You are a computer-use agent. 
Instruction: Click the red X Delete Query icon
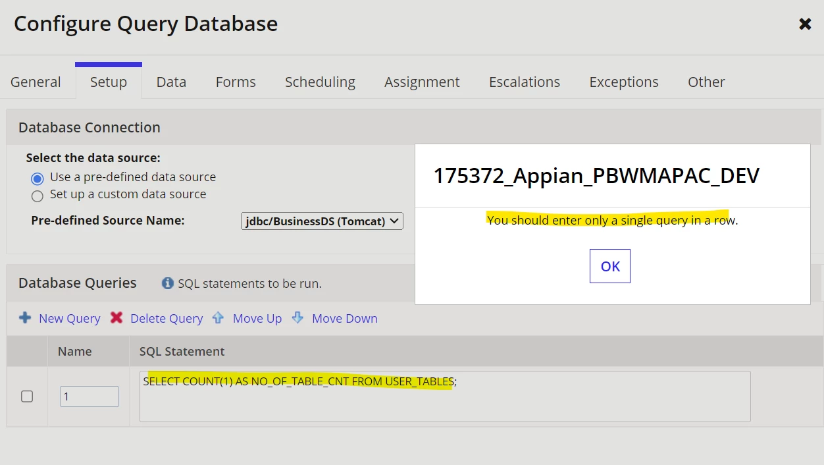click(116, 317)
